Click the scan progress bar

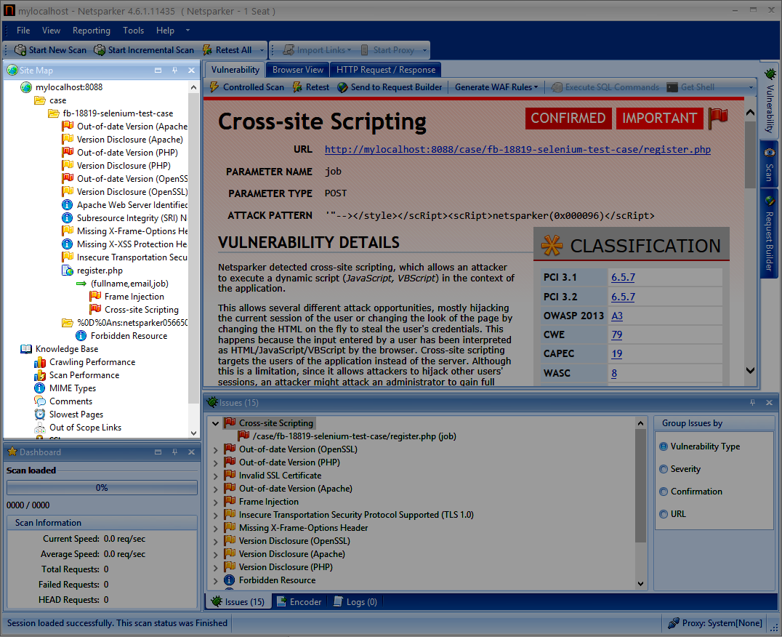102,488
